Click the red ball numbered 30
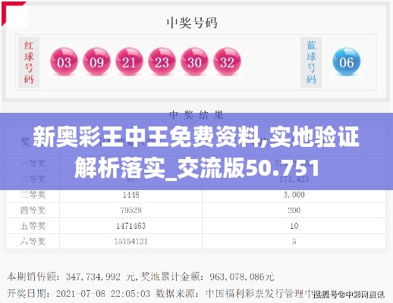The height and width of the screenshot is (303, 393). [x=194, y=61]
